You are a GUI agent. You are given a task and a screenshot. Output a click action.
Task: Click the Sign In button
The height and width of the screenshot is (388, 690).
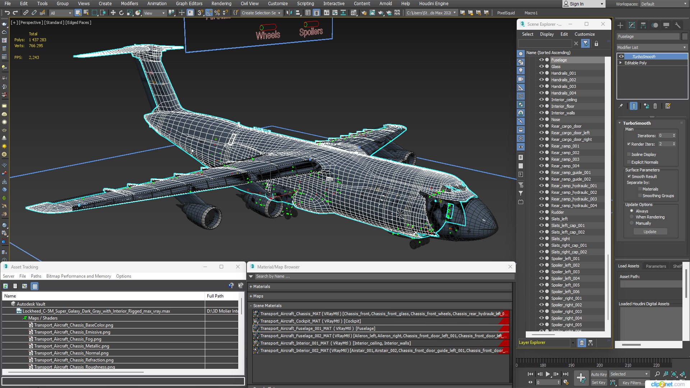click(584, 4)
